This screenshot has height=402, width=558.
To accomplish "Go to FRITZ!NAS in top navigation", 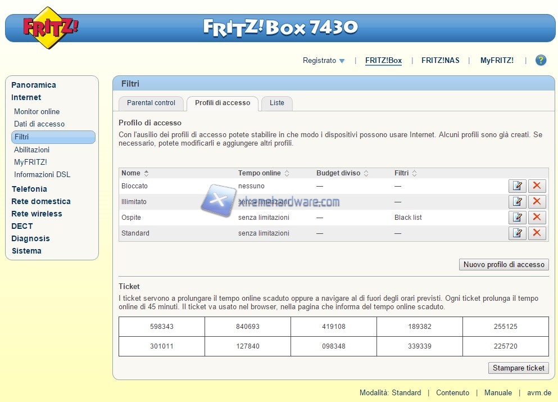I will pos(440,61).
